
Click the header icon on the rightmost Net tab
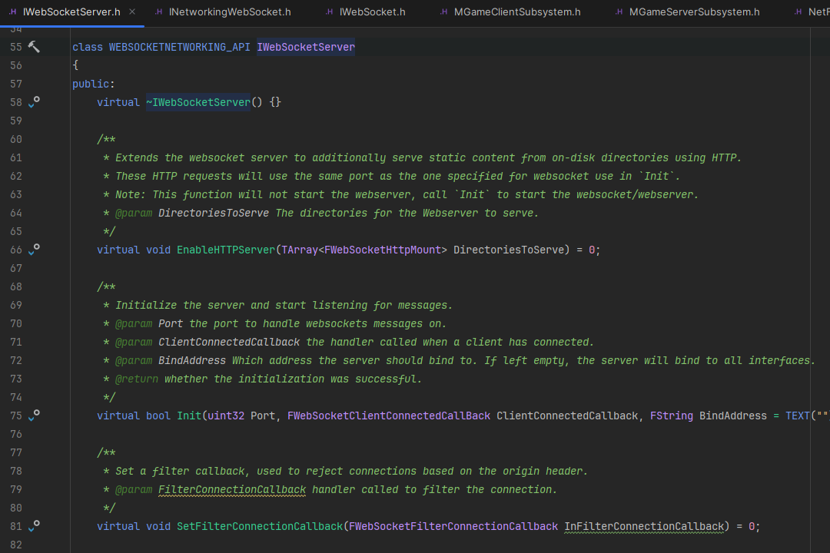pyautogui.click(x=797, y=12)
